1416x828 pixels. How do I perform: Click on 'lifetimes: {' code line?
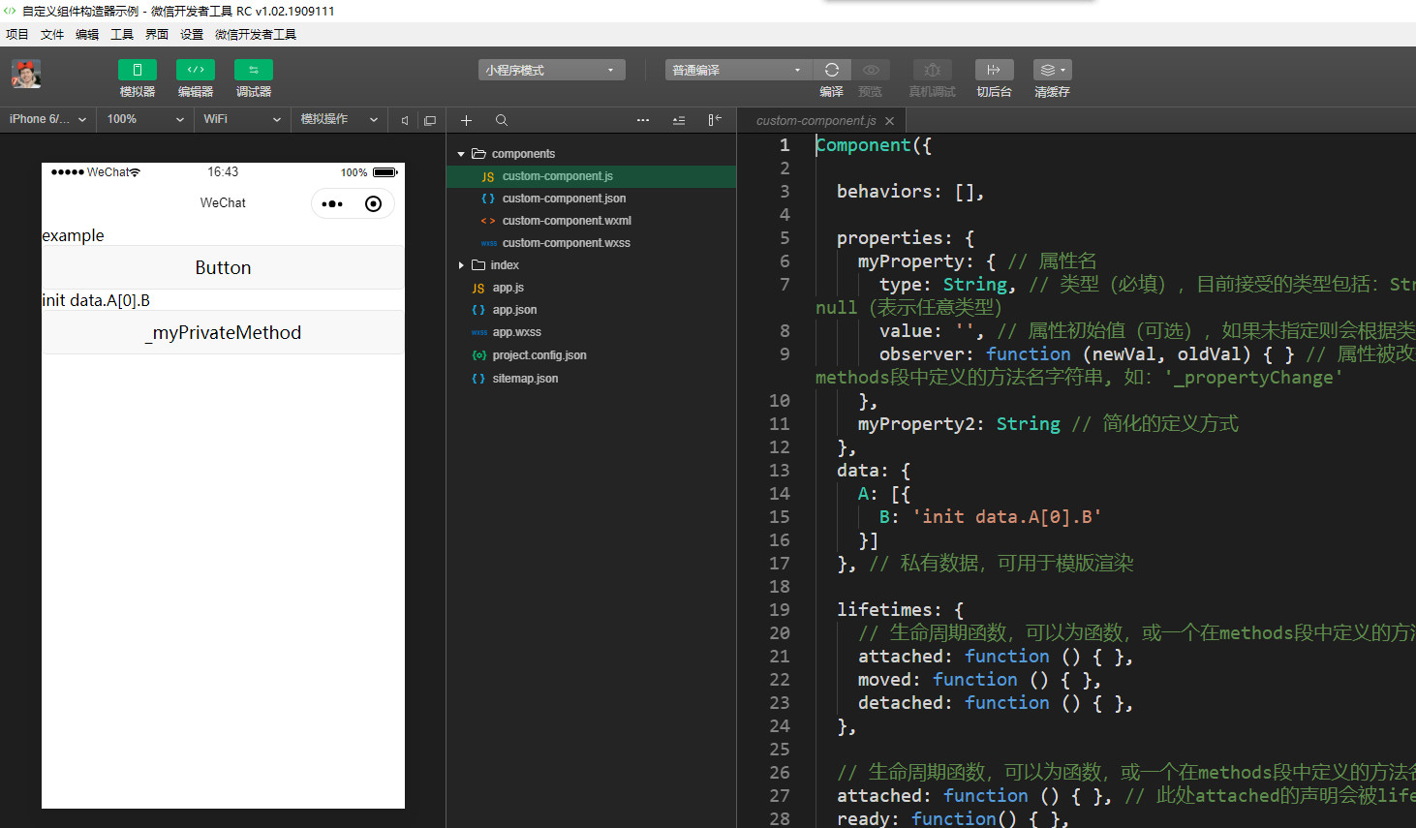point(900,610)
